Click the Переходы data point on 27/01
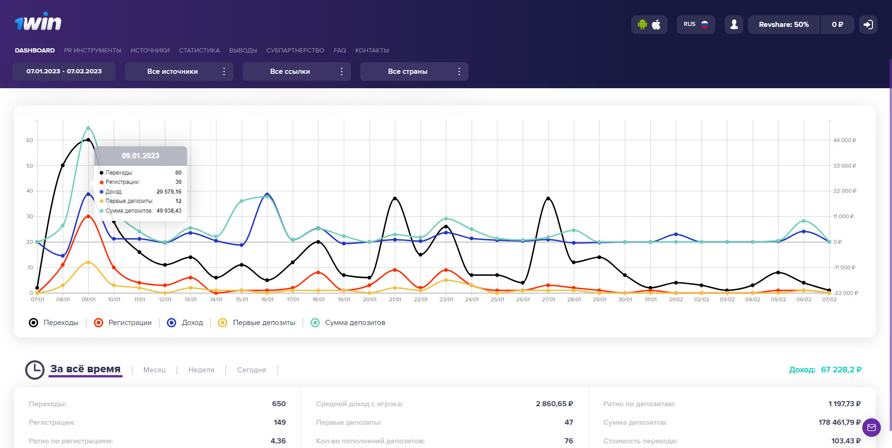This screenshot has width=892, height=448. 548,198
